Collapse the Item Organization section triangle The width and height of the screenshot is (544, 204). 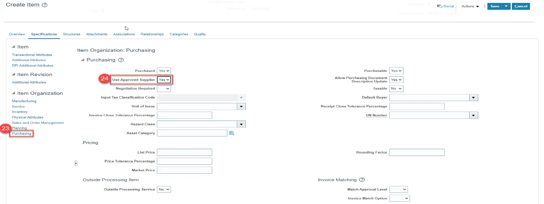14,93
